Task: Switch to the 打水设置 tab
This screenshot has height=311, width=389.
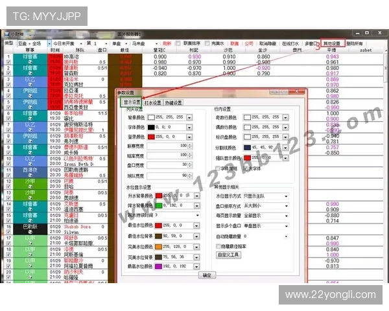Action: click(x=153, y=102)
